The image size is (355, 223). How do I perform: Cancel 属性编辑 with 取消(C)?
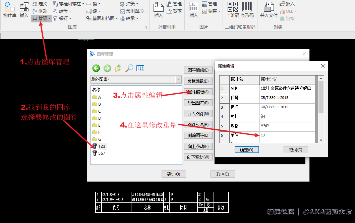coord(296,150)
